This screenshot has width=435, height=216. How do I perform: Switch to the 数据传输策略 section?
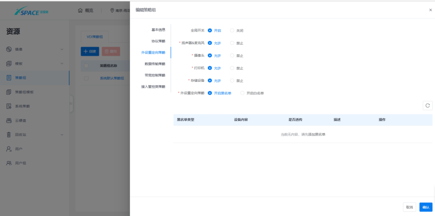tap(155, 64)
